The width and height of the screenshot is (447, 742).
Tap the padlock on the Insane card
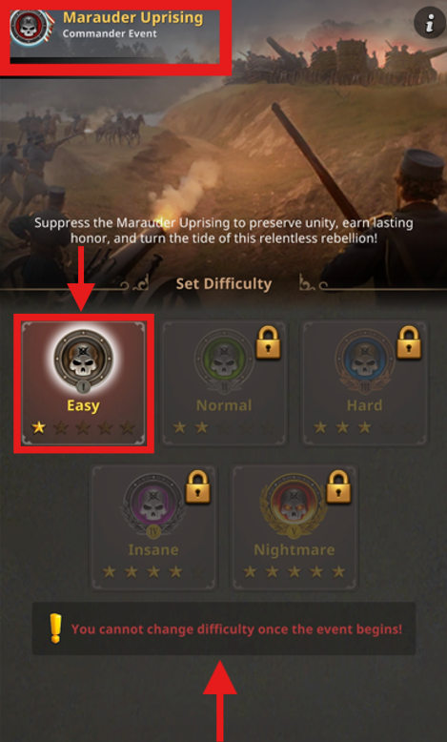coord(197,487)
